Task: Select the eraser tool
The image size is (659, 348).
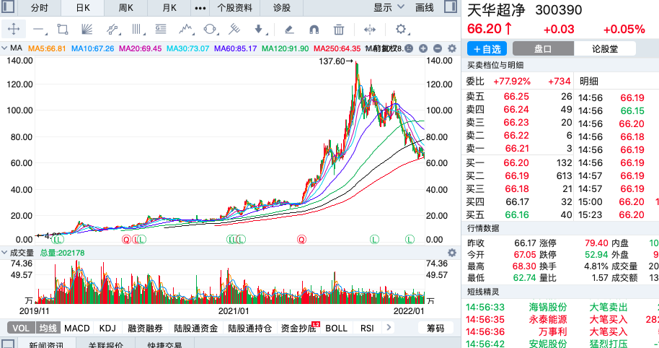Action: 289,29
